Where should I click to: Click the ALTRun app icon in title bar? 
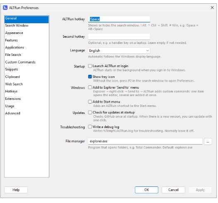point(5,7)
